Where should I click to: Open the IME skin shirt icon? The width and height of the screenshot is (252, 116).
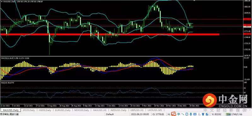[x=203, y=114]
